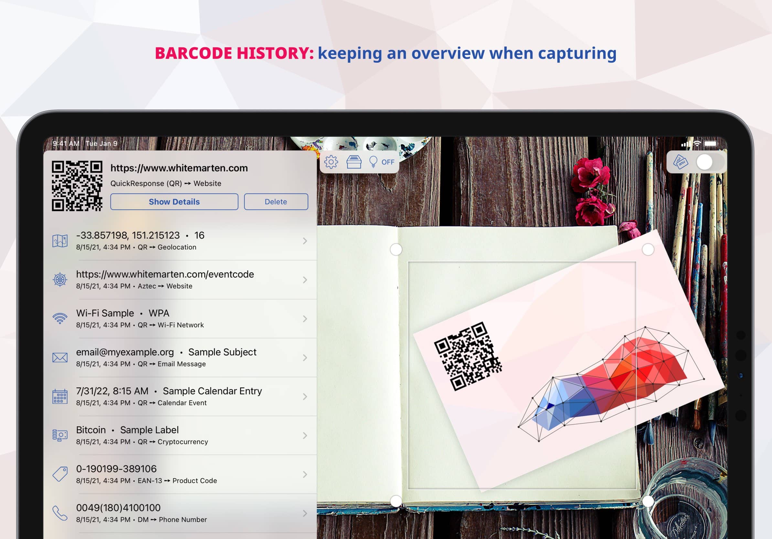Click 'QR → Geolocation' subtitle text

(x=167, y=247)
